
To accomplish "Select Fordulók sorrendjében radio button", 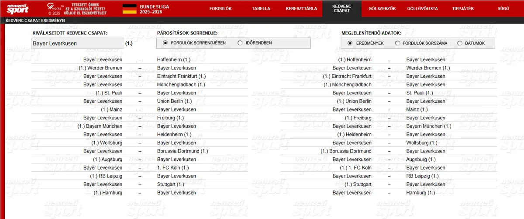I will (x=165, y=43).
